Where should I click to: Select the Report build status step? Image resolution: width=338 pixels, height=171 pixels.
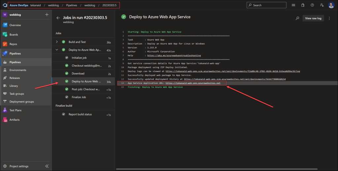point(84,114)
